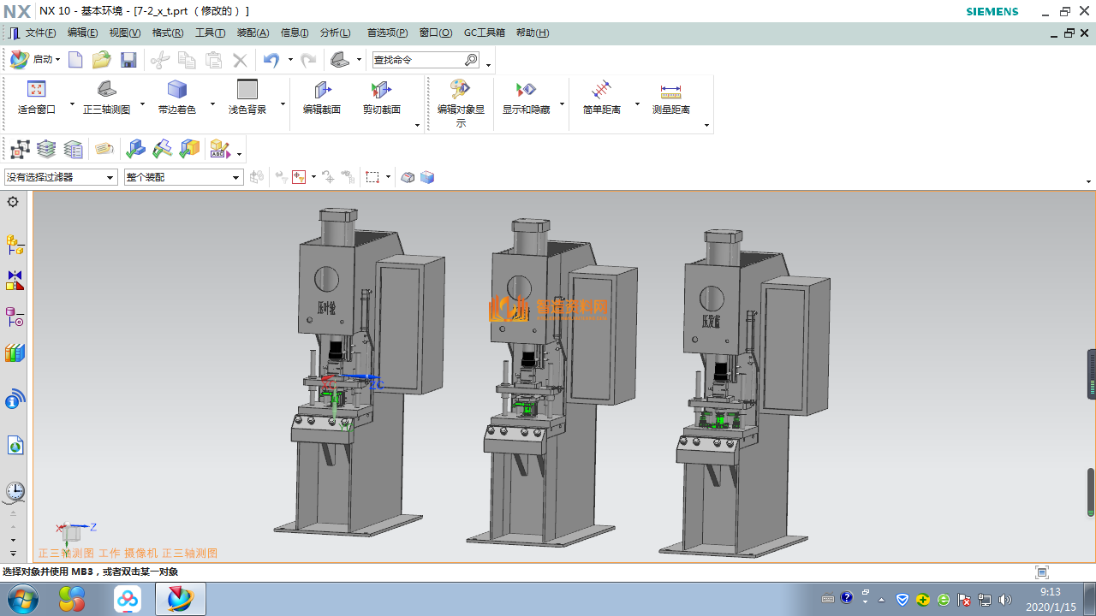
Task: Open the Constraint Navigator in the sidebar
Action: click(x=15, y=281)
